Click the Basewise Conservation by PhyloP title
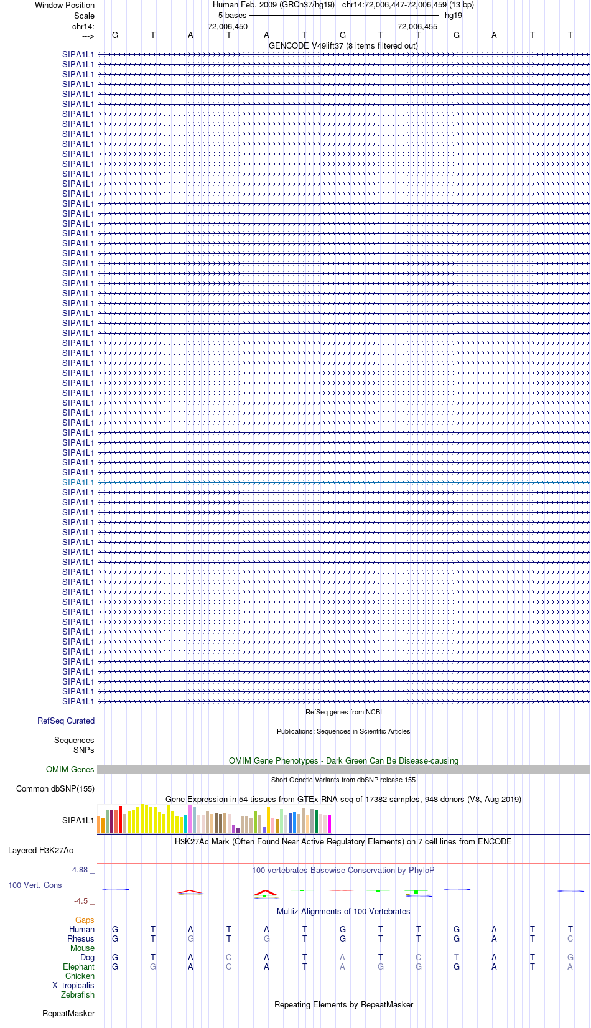 point(343,870)
